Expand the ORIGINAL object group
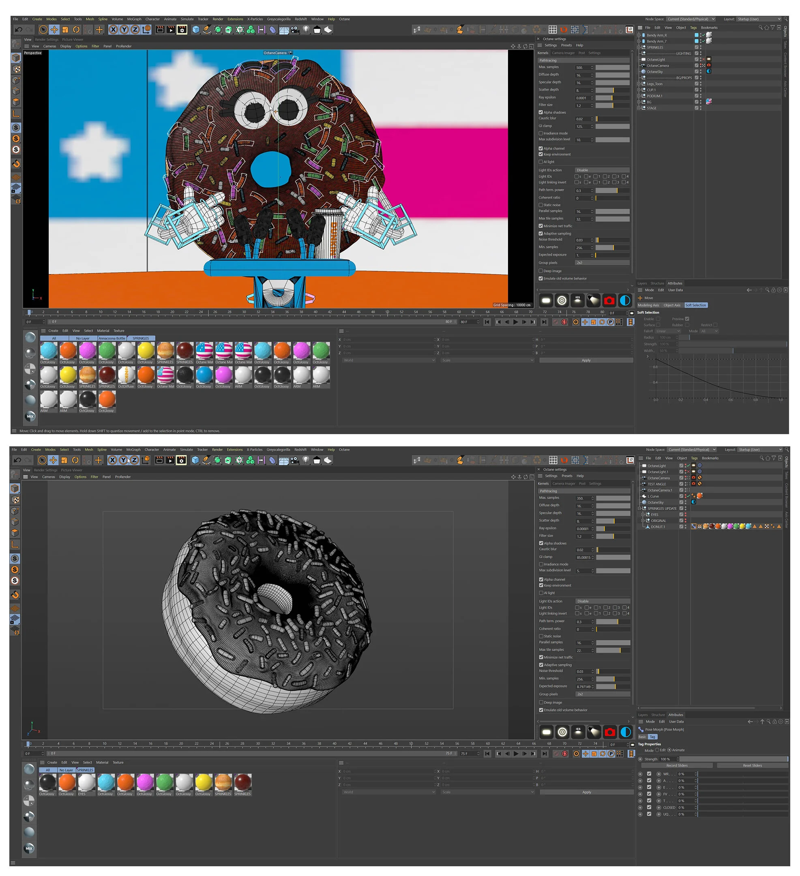Viewport: 800px width, 876px height. [643, 520]
